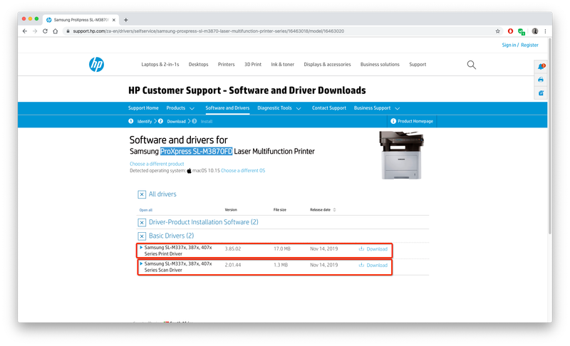Click the Version column header
Image resolution: width=570 pixels, height=346 pixels.
[x=231, y=210]
